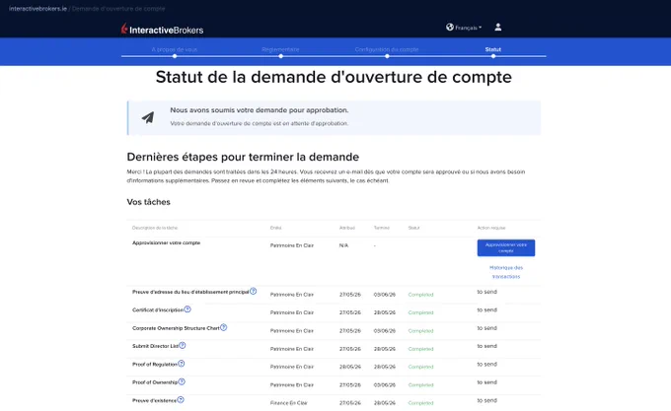The height and width of the screenshot is (411, 671).
Task: Click the 'Terminé' column header
Action: pos(382,228)
